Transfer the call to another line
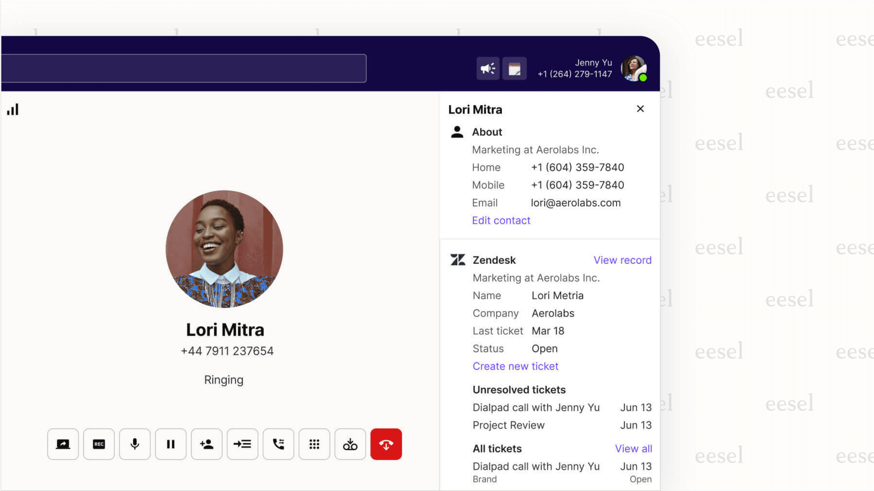Viewport: 874px width, 491px height. click(x=278, y=444)
